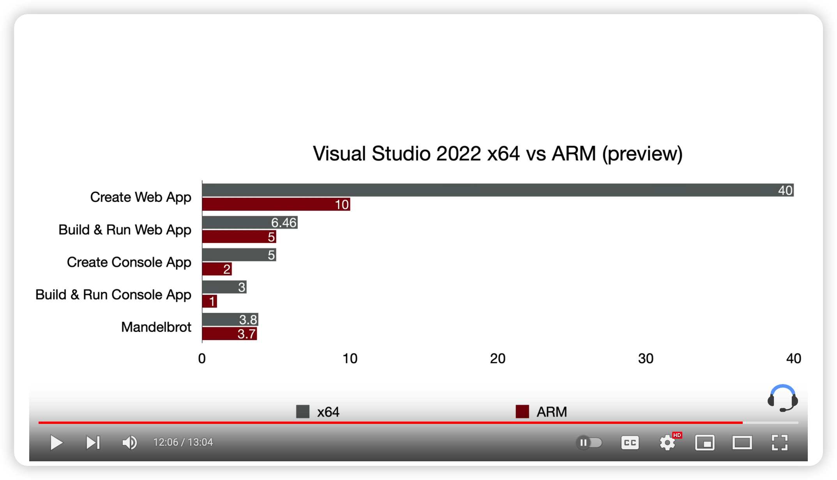837x480 pixels.
Task: Mute the volume speaker icon
Action: tap(129, 443)
